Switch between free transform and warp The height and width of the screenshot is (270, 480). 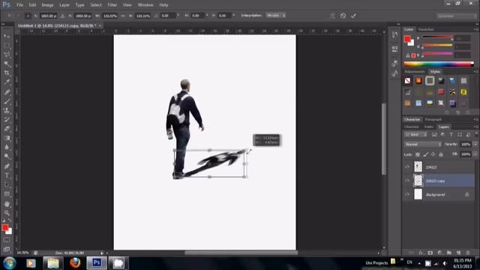[332, 16]
